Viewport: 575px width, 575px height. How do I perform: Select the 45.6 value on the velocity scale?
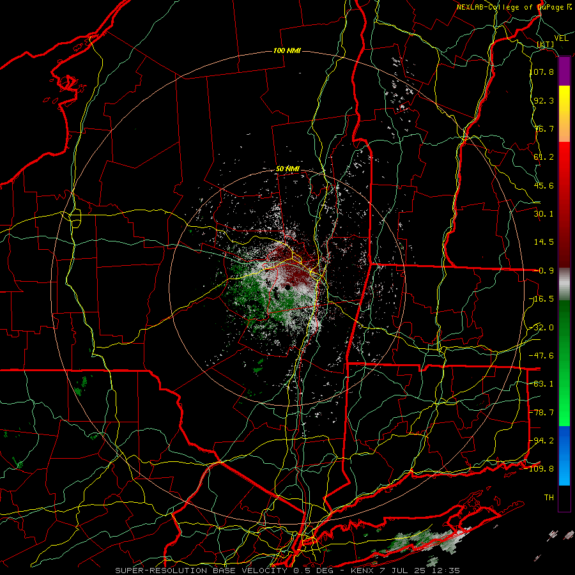pos(544,185)
